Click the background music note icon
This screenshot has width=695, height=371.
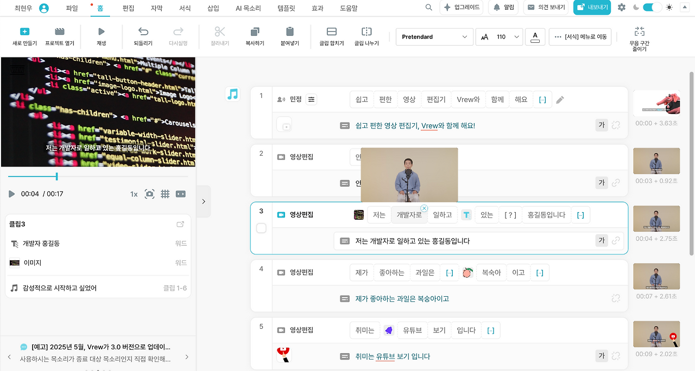pyautogui.click(x=232, y=94)
